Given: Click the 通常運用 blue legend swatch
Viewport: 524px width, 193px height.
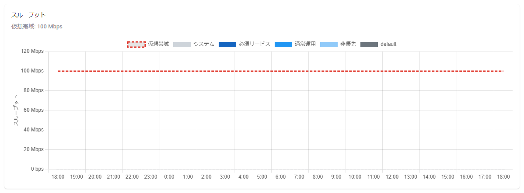Looking at the screenshot, I should (283, 44).
